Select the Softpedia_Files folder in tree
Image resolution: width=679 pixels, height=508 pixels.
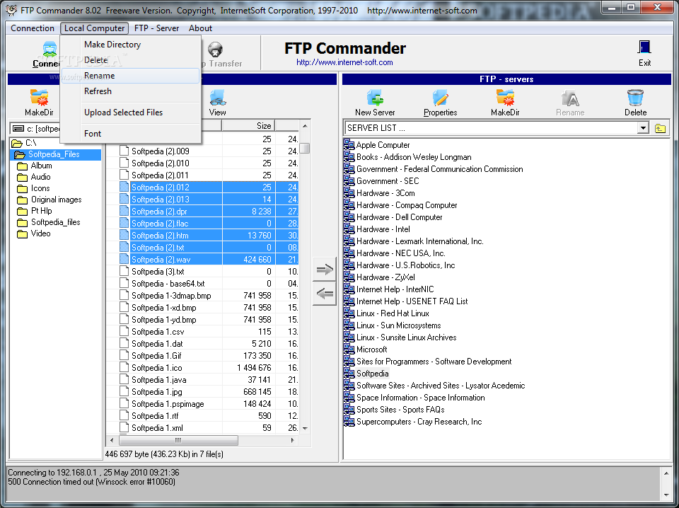click(53, 154)
